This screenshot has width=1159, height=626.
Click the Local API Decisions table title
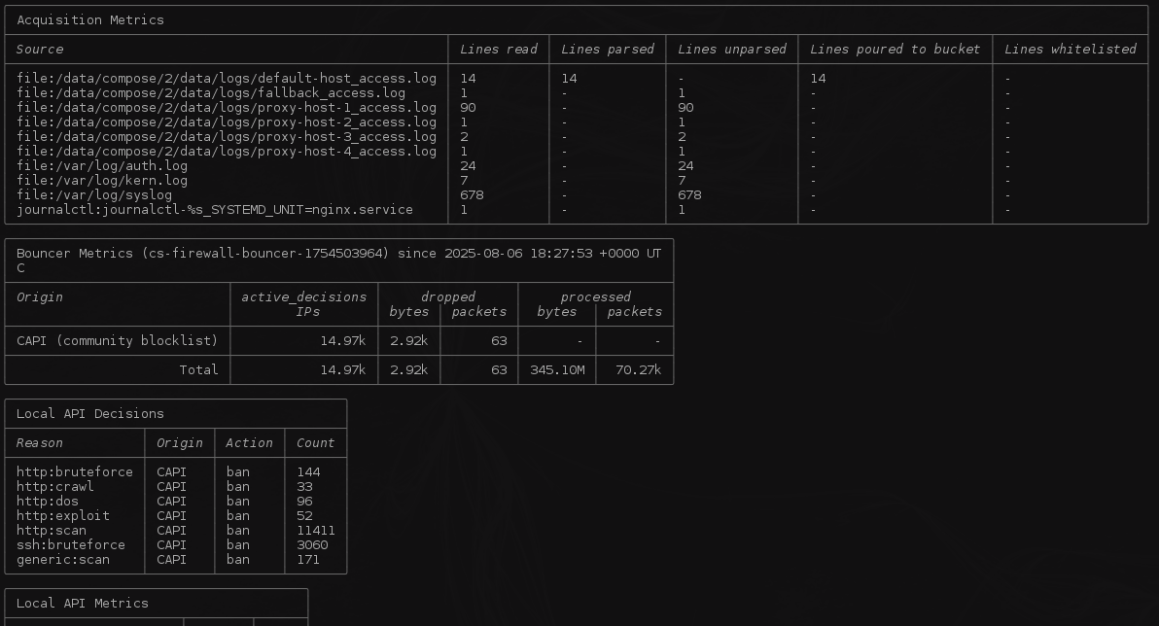tap(90, 414)
